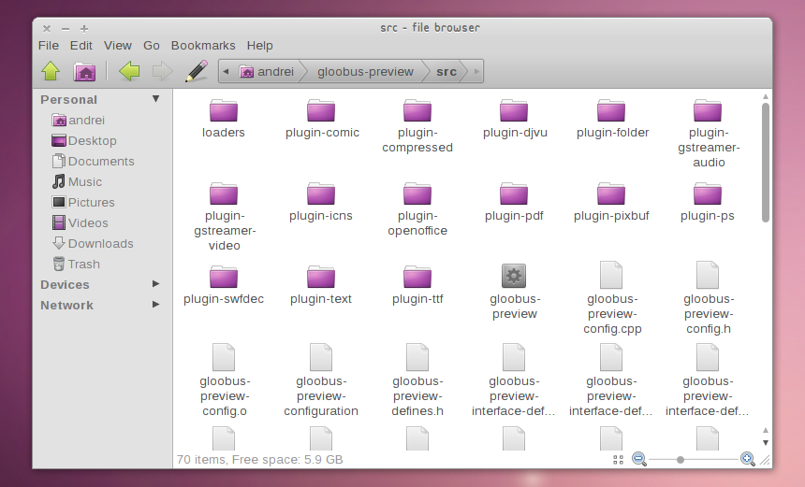805x487 pixels.
Task: Click the view mode grid icon
Action: tap(618, 460)
